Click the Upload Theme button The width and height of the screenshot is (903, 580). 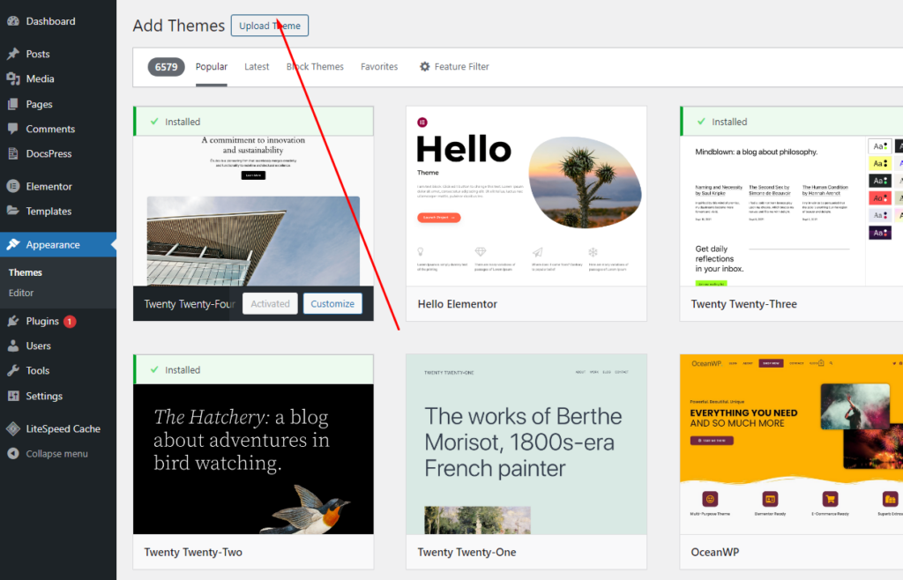(270, 26)
